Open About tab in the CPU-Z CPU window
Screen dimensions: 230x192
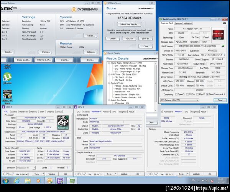tap(59, 112)
